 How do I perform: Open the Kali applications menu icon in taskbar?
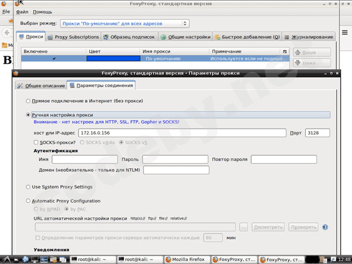point(6,259)
